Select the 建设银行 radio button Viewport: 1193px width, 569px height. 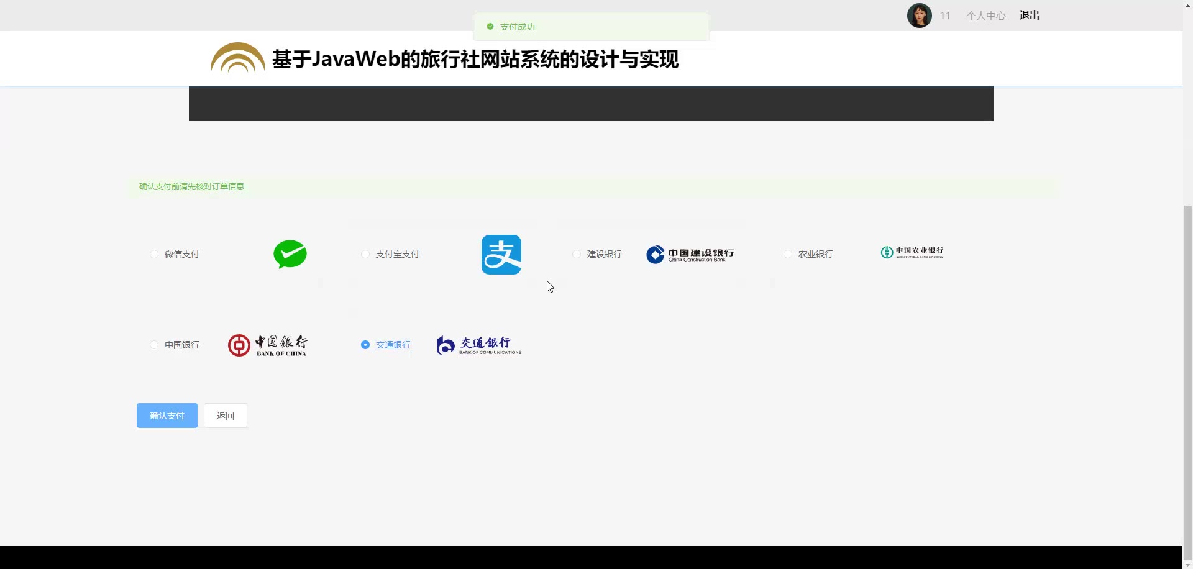click(577, 254)
